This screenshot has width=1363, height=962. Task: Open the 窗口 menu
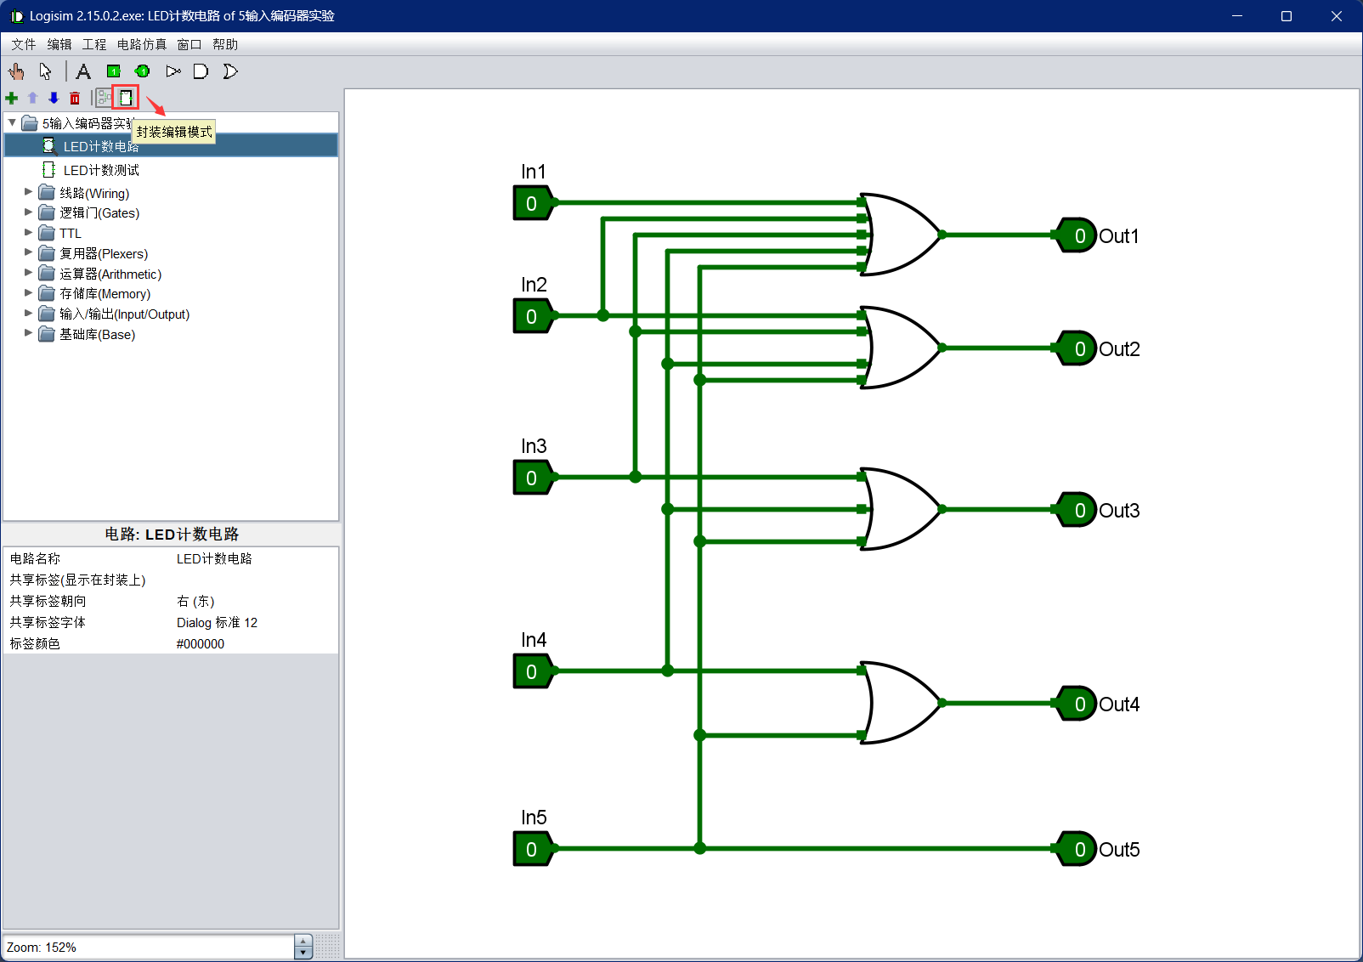tap(189, 44)
